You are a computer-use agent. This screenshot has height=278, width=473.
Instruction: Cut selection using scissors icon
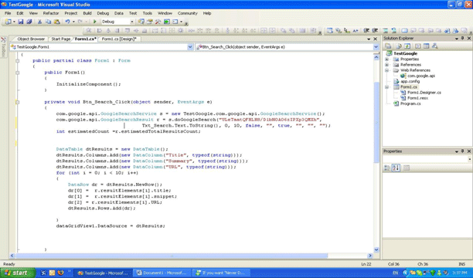coord(39,22)
